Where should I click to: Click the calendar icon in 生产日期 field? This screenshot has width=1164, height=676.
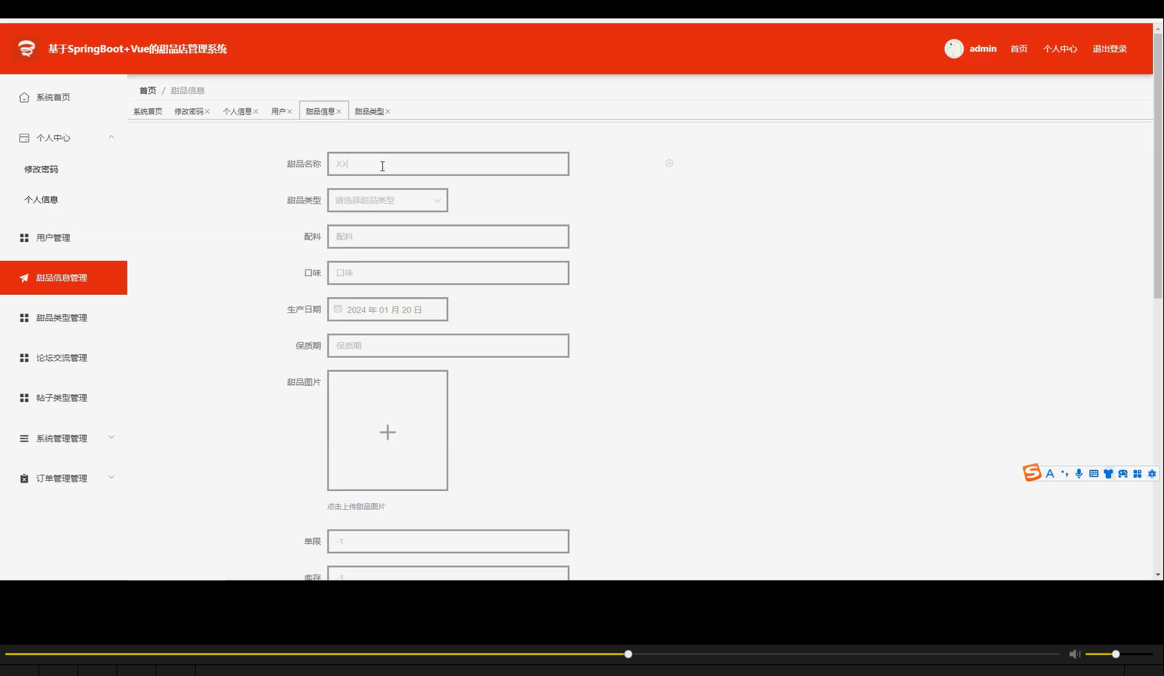(338, 309)
